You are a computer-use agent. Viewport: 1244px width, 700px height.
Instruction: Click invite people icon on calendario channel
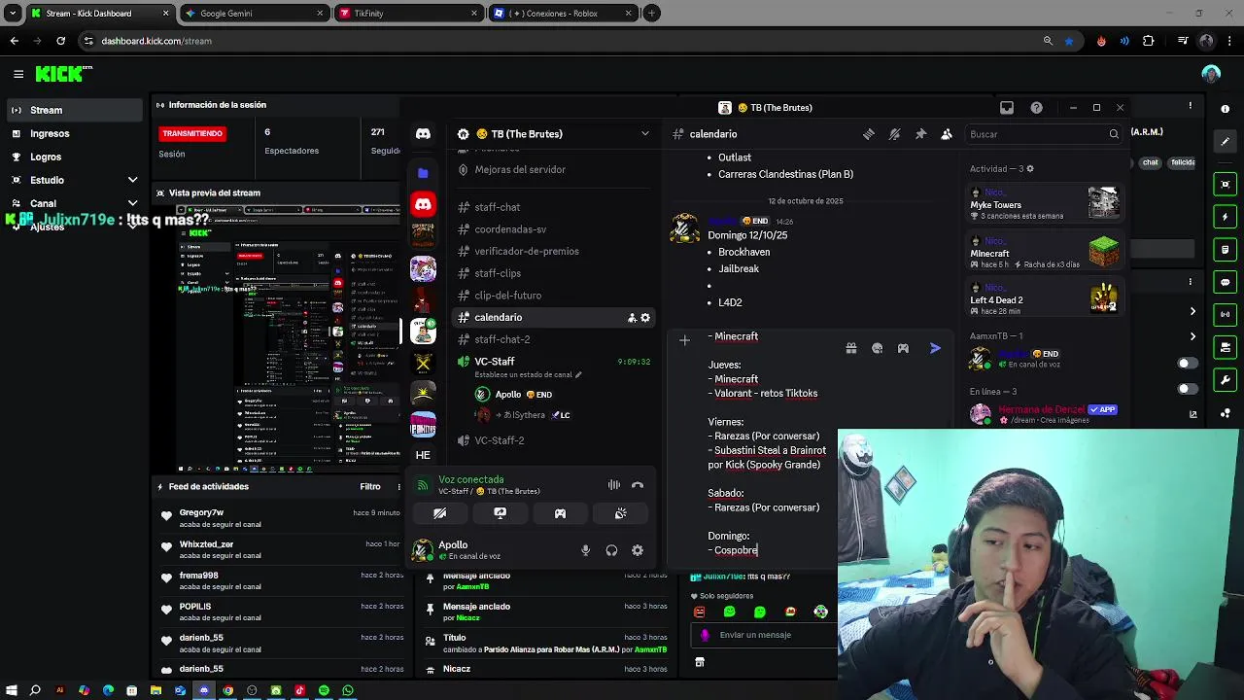632,318
